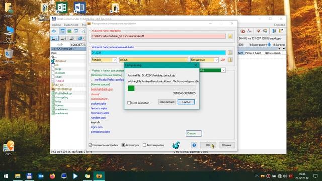Click the Тип column header in right panel
The width and height of the screenshot is (322, 181).
[x=240, y=53]
